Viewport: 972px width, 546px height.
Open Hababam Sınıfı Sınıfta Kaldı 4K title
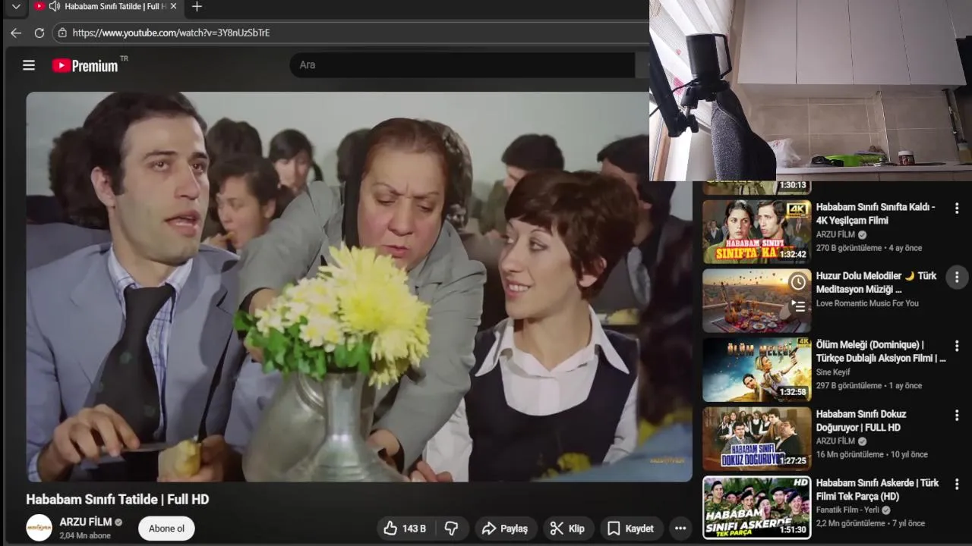tap(876, 214)
